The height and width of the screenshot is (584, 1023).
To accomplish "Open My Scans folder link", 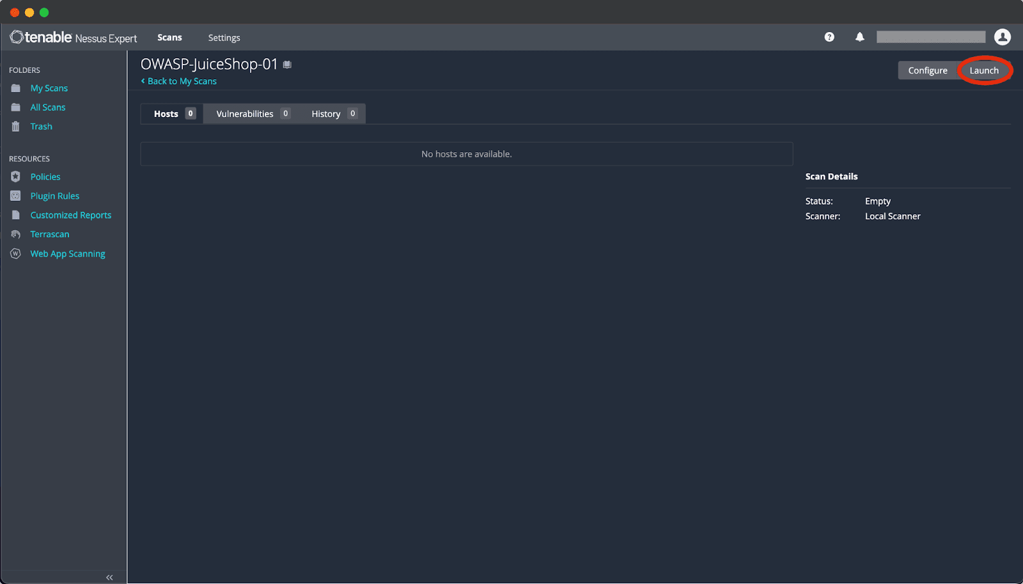I will [49, 88].
